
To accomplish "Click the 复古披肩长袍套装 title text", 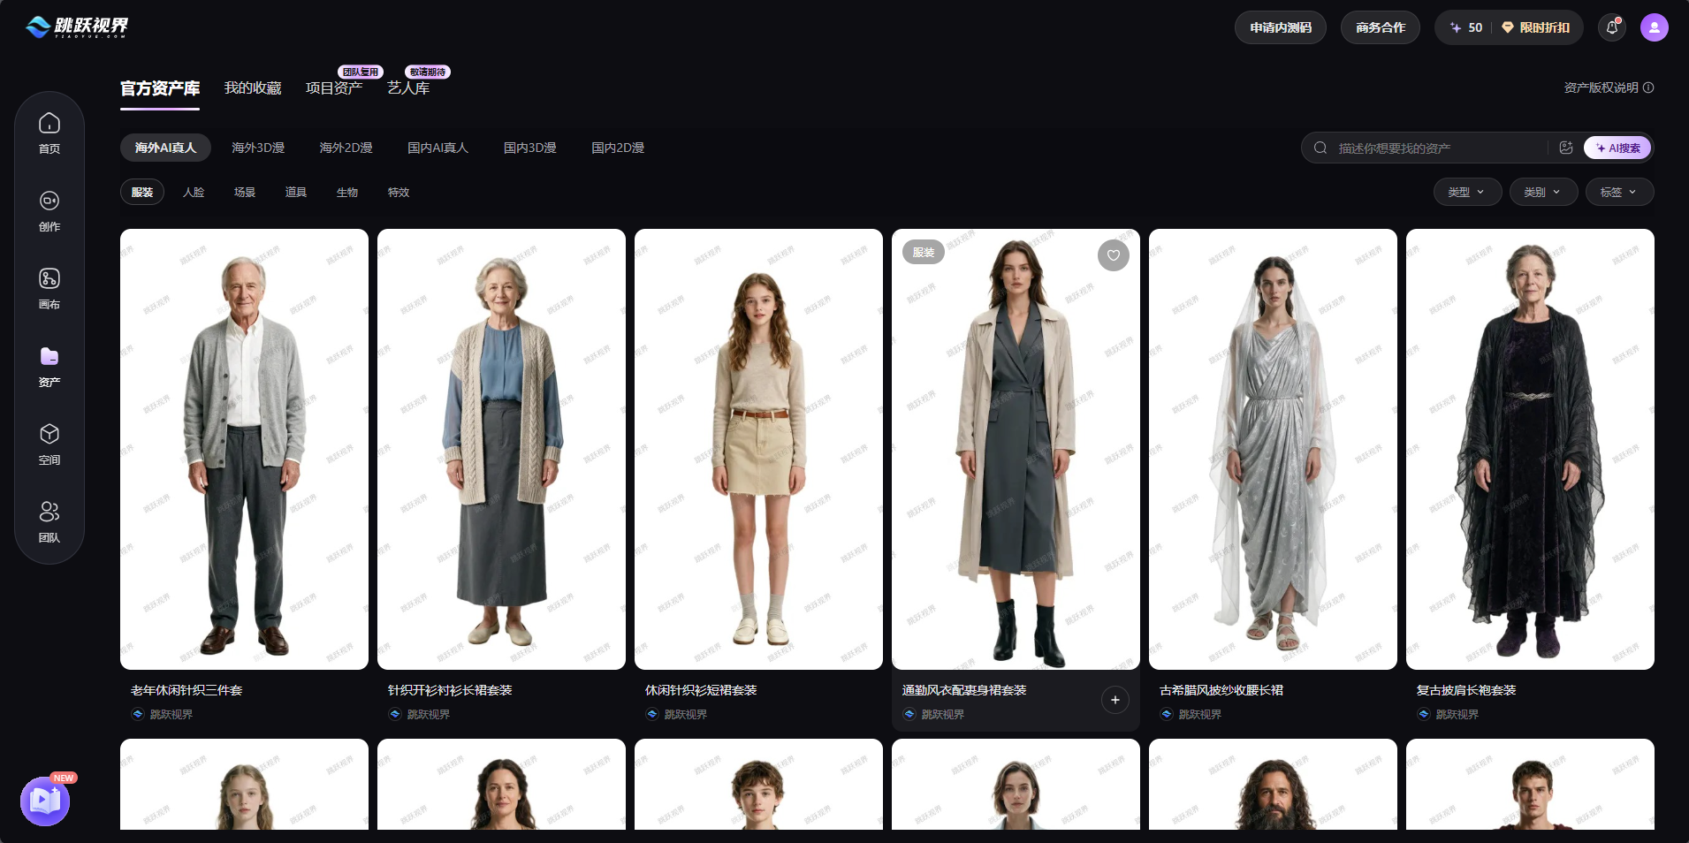I will click(1466, 690).
